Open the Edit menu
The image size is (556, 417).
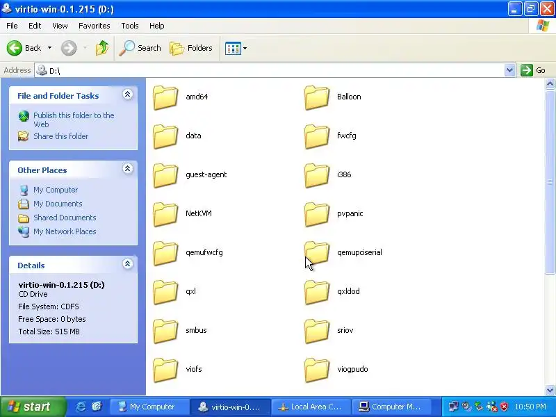(35, 26)
